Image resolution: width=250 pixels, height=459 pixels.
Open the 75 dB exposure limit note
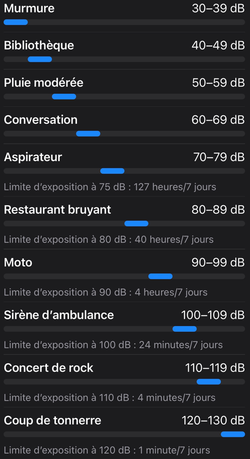tap(110, 187)
